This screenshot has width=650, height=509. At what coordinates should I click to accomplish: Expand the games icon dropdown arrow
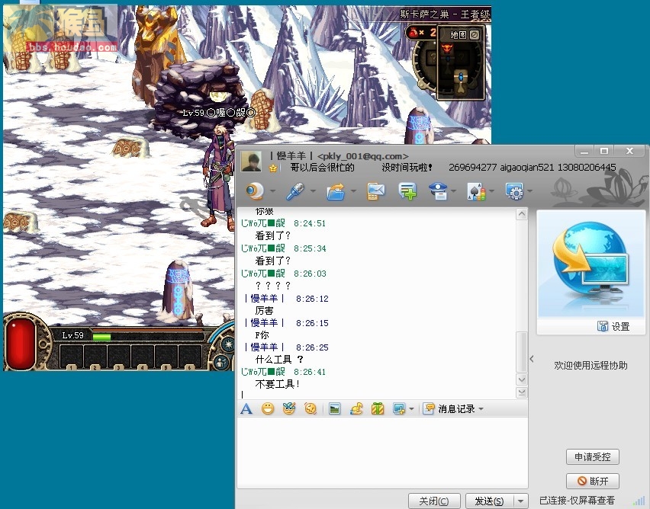[491, 191]
